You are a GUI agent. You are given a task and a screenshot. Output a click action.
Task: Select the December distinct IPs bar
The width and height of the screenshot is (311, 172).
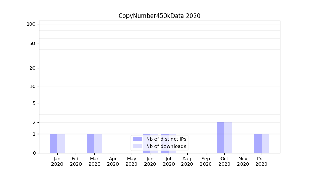(258, 143)
